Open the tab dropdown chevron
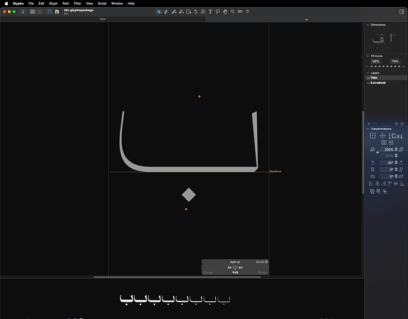The height and width of the screenshot is (319, 408). [x=306, y=19]
